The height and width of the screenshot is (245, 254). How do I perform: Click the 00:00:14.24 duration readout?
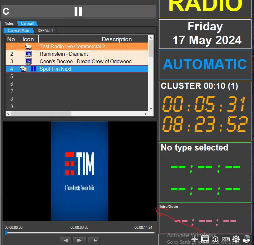click(143, 227)
